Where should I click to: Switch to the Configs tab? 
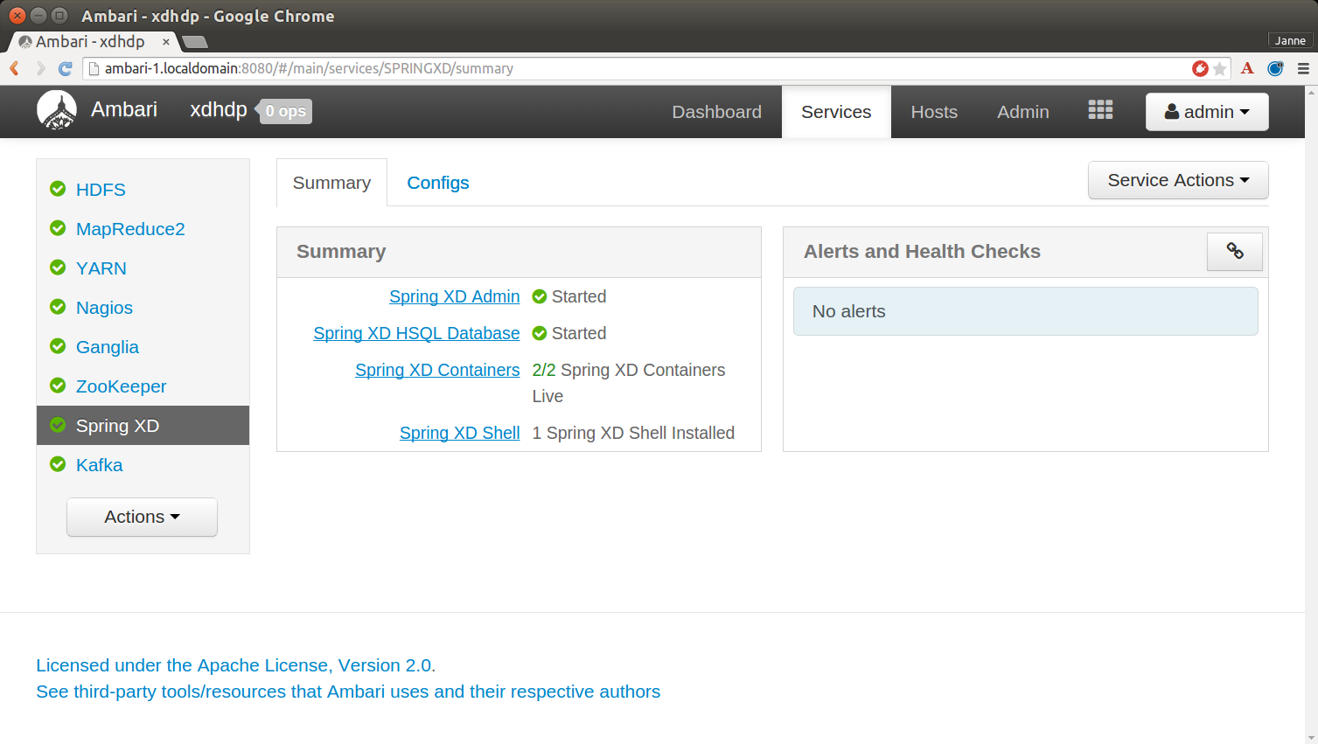click(x=438, y=183)
